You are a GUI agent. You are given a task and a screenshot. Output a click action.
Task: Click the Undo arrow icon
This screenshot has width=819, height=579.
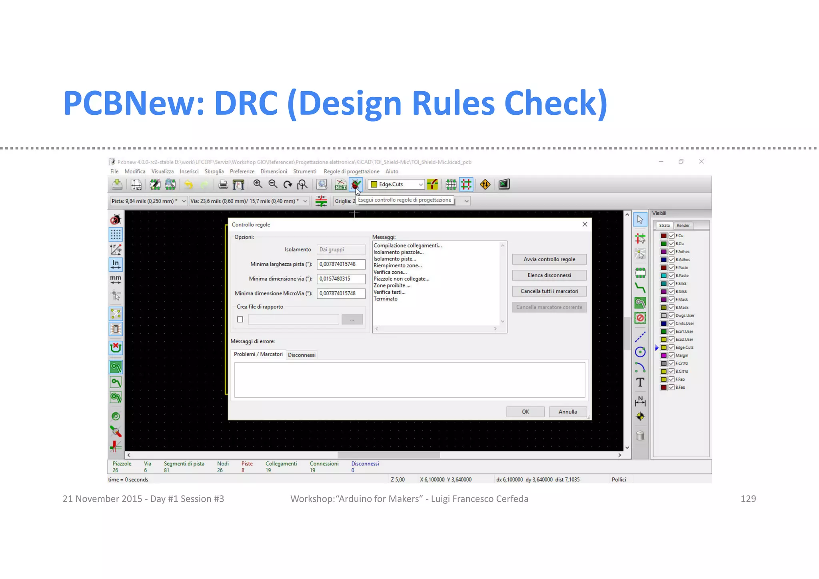tap(188, 184)
